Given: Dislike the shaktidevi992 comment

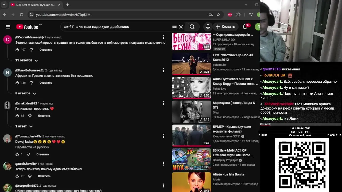Looking at the screenshot, I should coord(30,116).
